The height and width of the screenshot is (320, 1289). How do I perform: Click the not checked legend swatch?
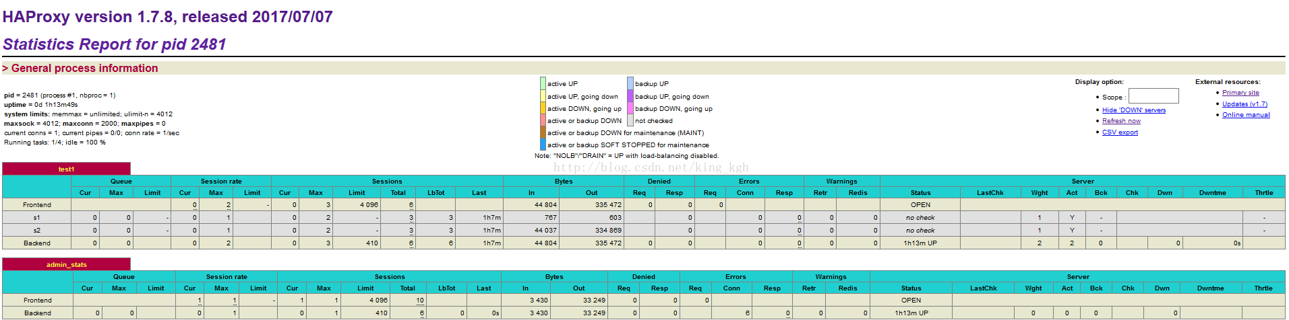click(630, 120)
